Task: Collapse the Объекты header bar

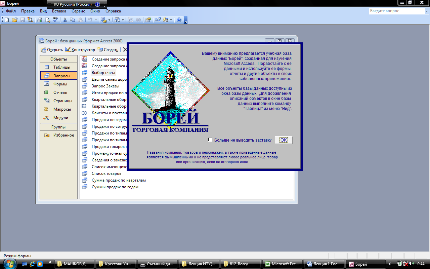Action: (59, 59)
